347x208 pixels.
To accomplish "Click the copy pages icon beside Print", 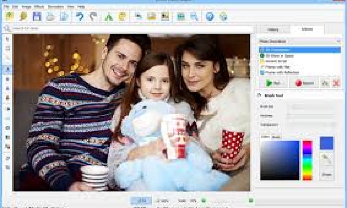I will click(x=64, y=17).
